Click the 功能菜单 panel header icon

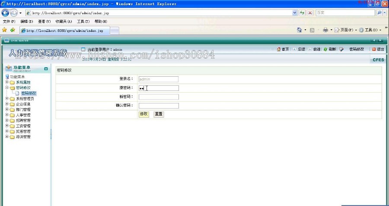tap(9, 68)
